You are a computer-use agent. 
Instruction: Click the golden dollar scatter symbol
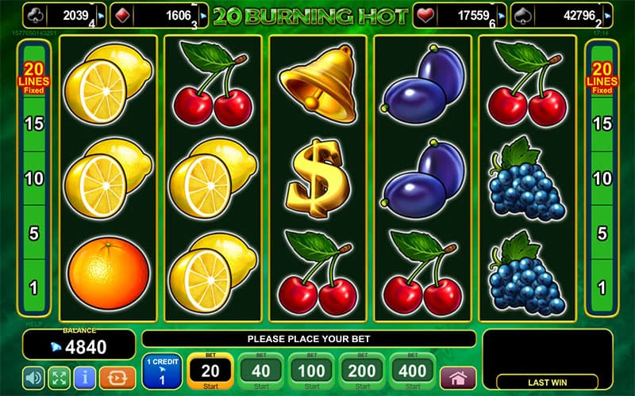point(318,178)
